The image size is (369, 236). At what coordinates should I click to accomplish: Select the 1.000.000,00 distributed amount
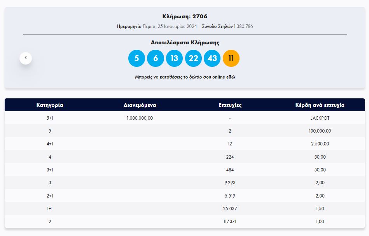140,118
